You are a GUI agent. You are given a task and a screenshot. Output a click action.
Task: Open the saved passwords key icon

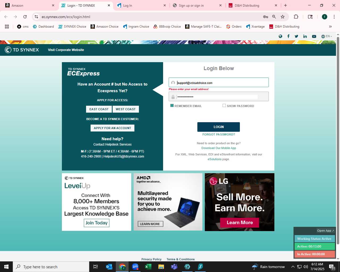pos(265,17)
